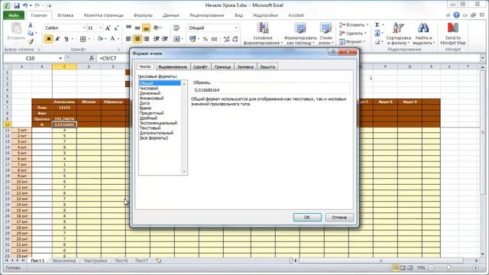
Task: Click the Fill Color bucket icon
Action: [100, 39]
